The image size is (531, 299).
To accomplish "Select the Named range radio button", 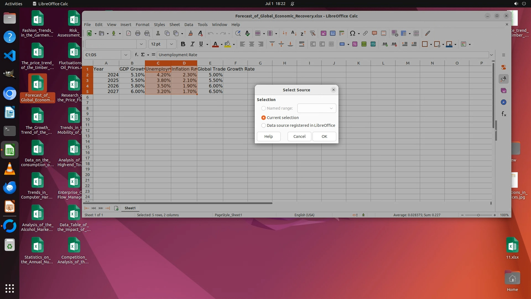I will [264, 108].
